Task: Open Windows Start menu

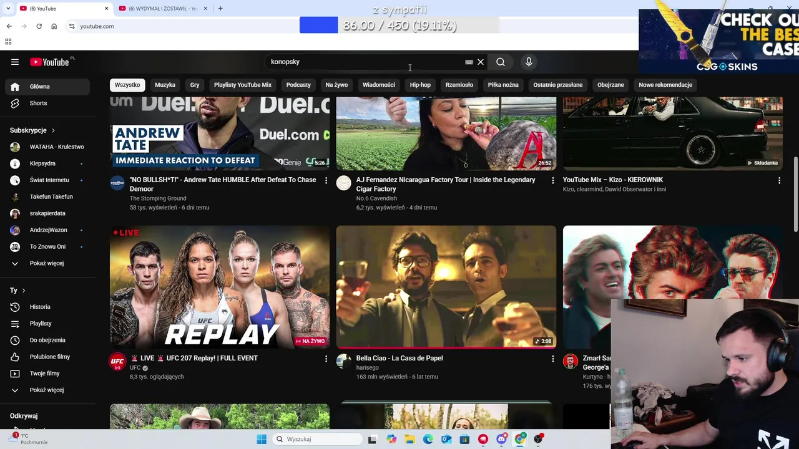Action: pyautogui.click(x=262, y=439)
